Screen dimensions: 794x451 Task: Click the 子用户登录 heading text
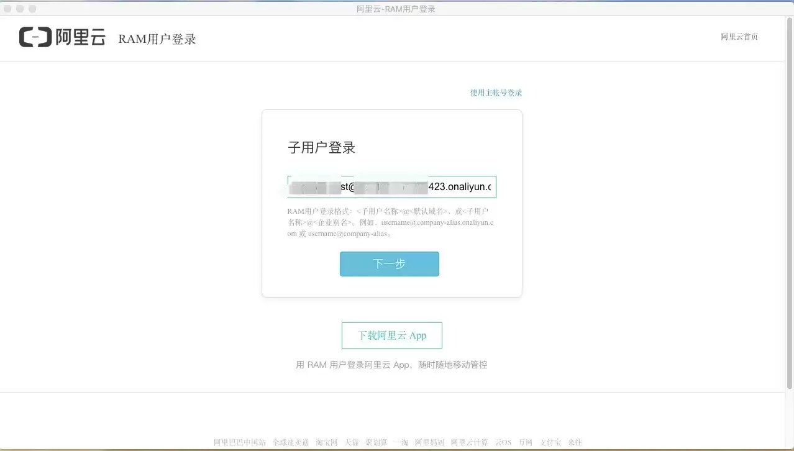click(x=321, y=148)
